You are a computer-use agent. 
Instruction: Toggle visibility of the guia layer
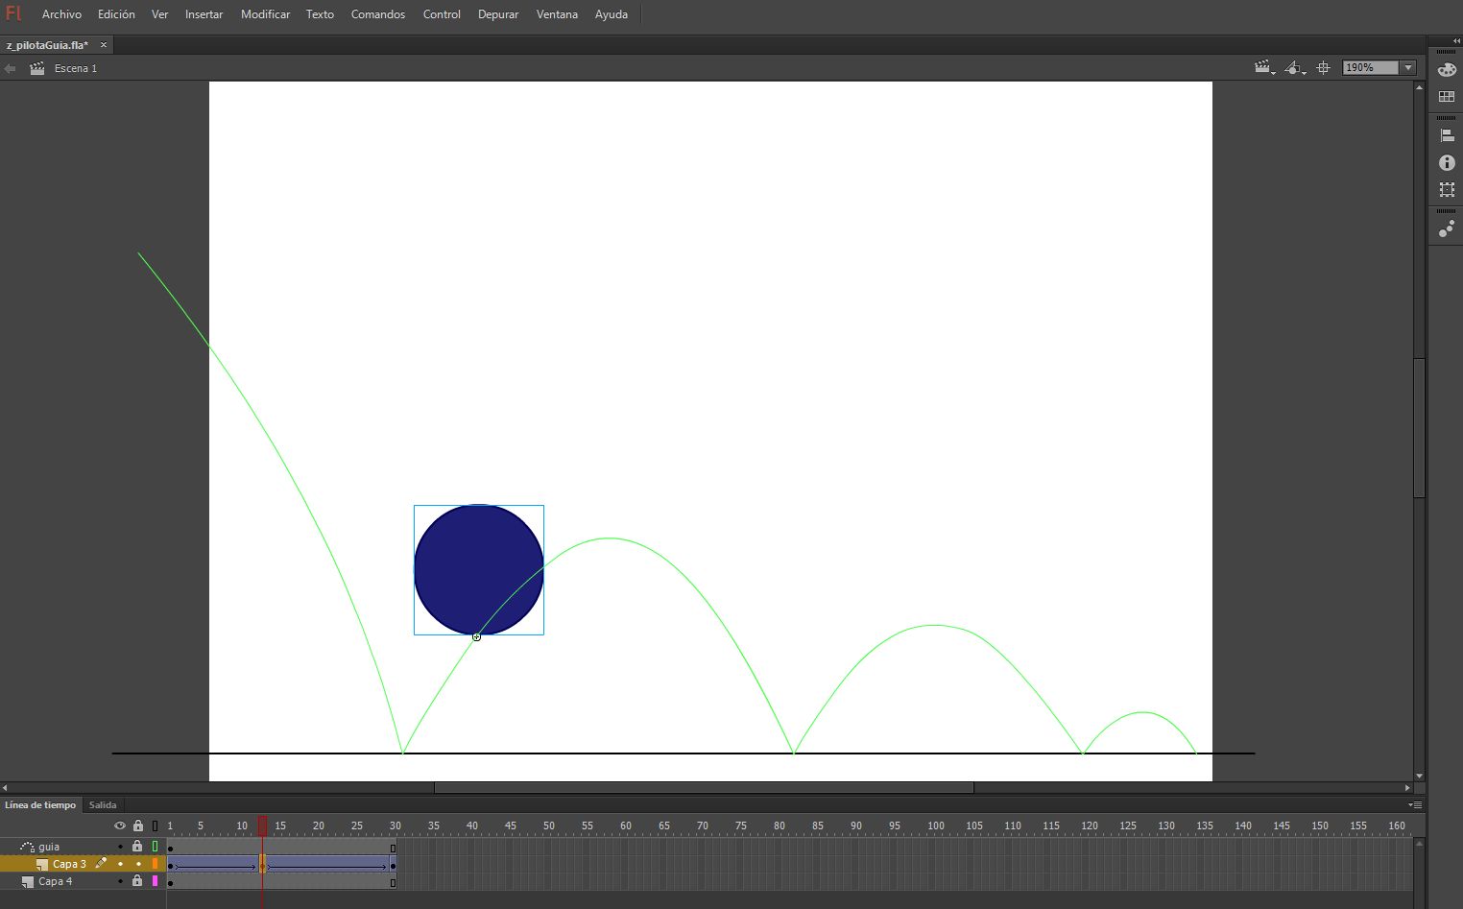point(120,847)
